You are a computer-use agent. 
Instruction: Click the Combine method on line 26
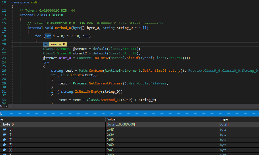(96, 71)
